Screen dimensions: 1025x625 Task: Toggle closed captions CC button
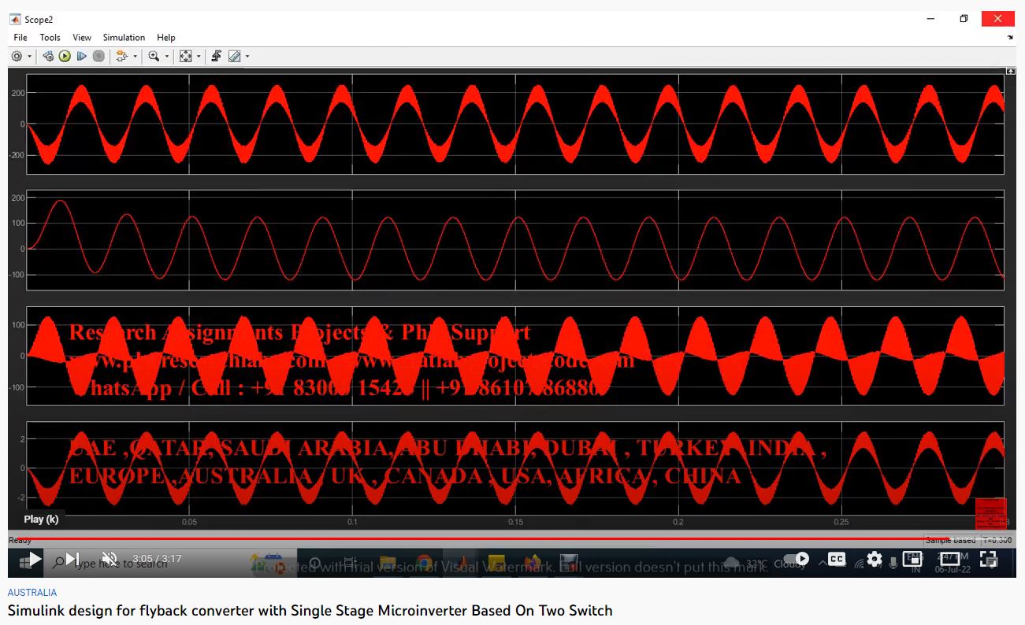(x=837, y=559)
